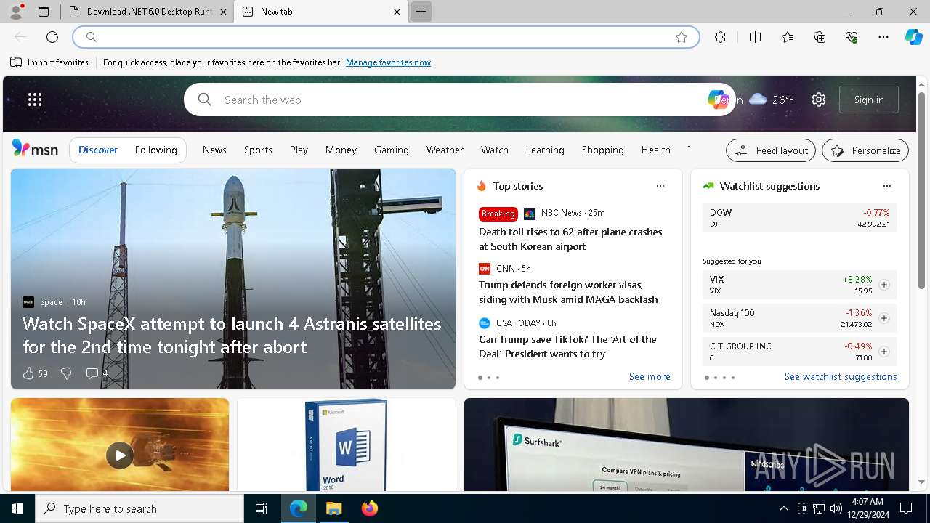
Task: Toggle split screen icon
Action: click(x=755, y=37)
